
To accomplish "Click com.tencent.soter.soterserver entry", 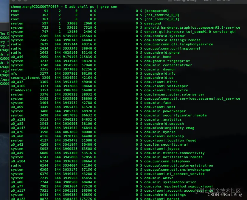I will (174, 95).
